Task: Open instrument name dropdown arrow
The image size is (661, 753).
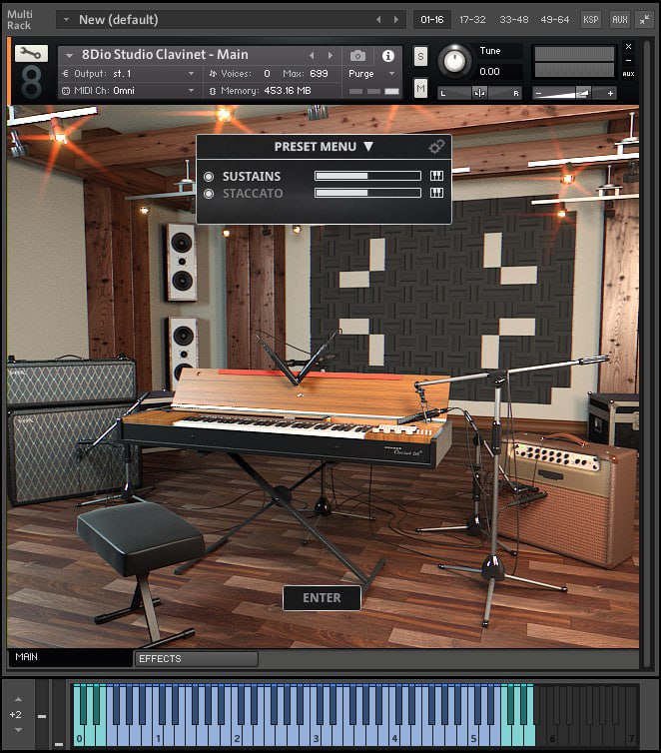Action: point(69,56)
